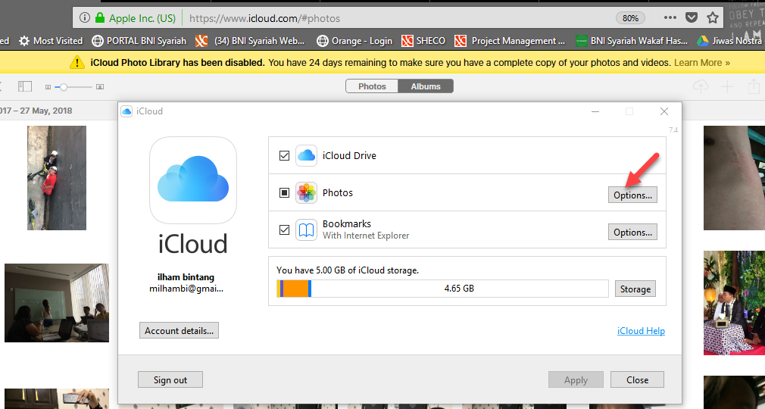
Task: Click the Photos flower icon
Action: point(307,193)
